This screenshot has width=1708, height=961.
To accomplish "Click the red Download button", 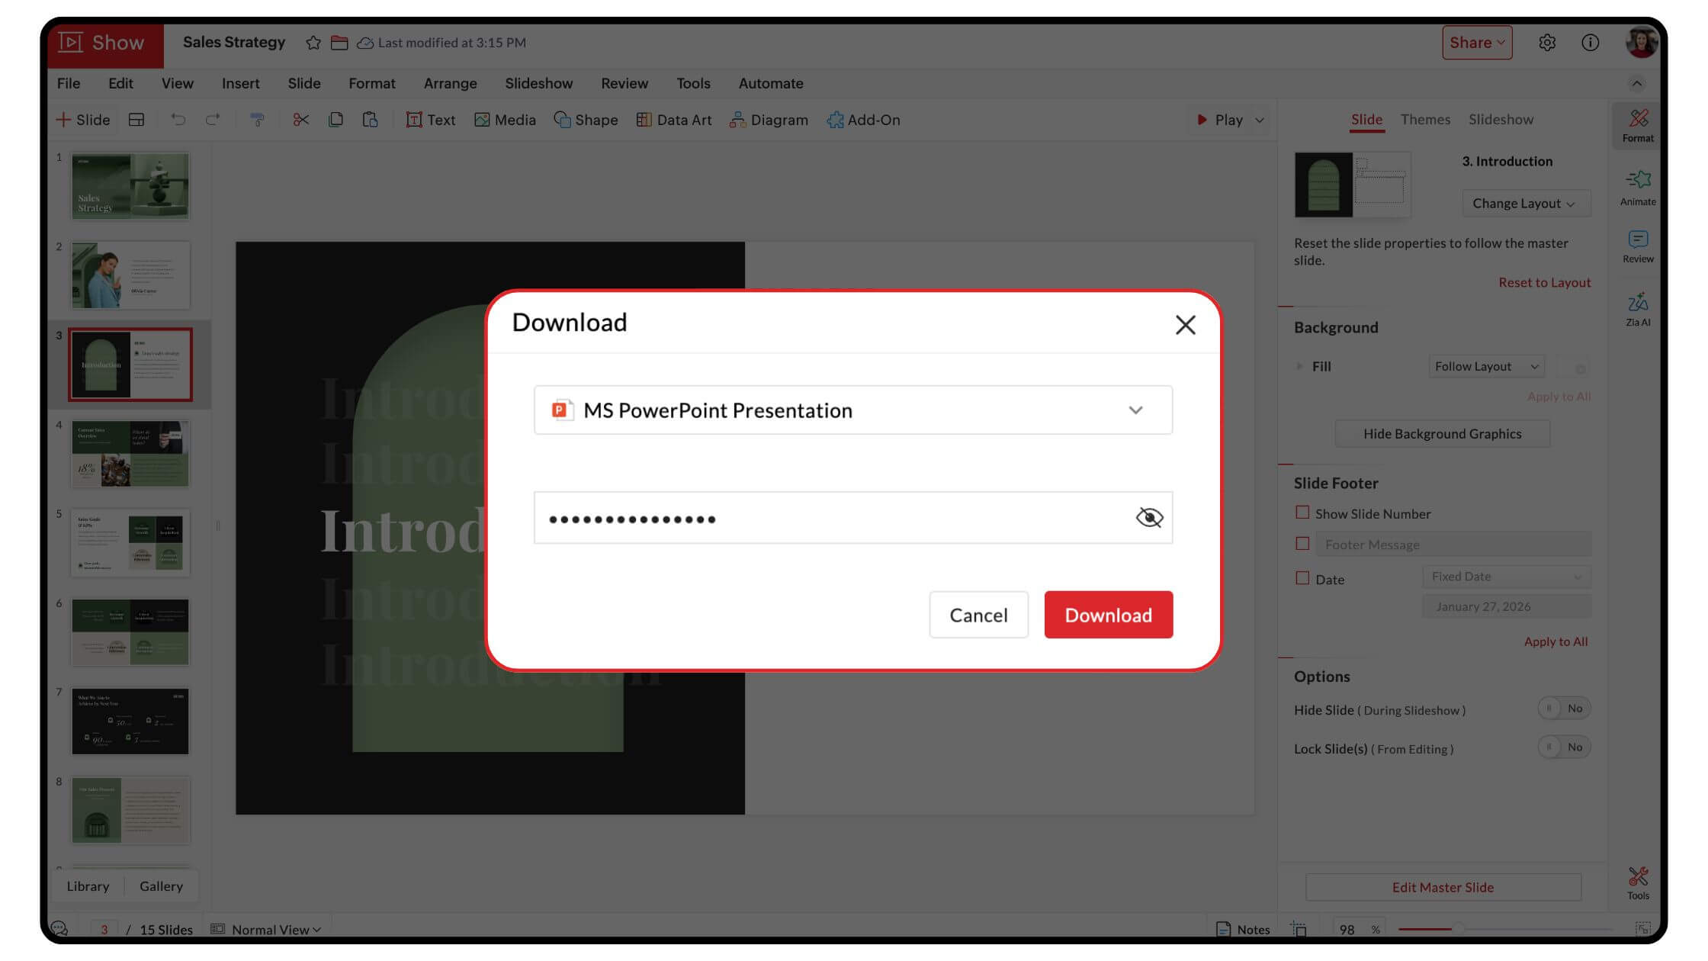I will [1107, 615].
